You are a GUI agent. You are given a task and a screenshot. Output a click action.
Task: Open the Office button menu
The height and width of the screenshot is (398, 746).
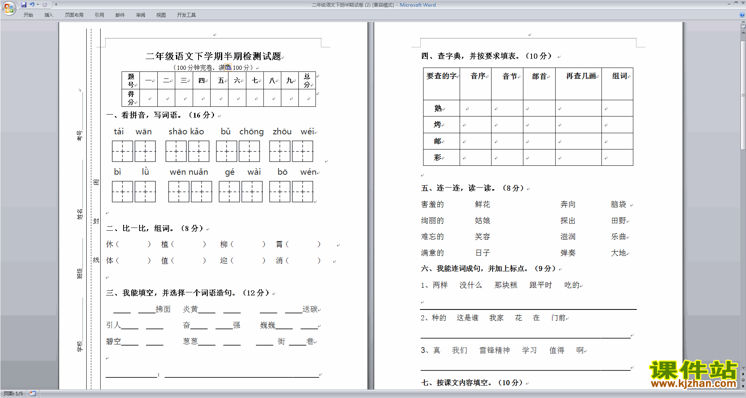pyautogui.click(x=9, y=8)
